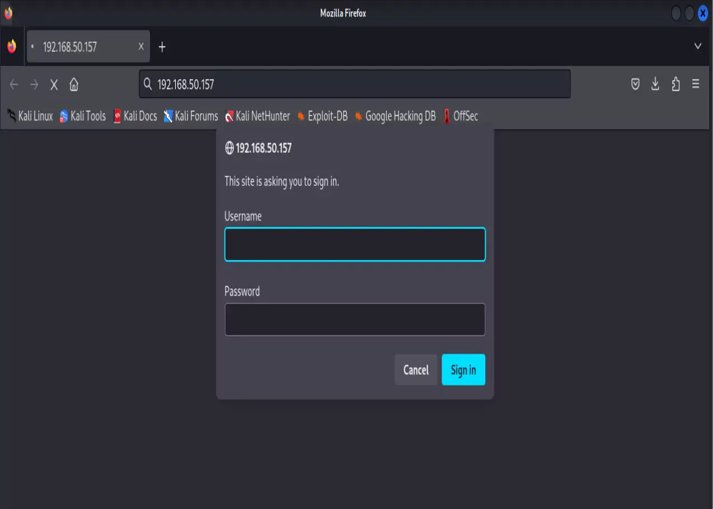Viewport: 713px width, 509px height.
Task: Open the Google Hacking DB bookmark
Action: pos(395,116)
